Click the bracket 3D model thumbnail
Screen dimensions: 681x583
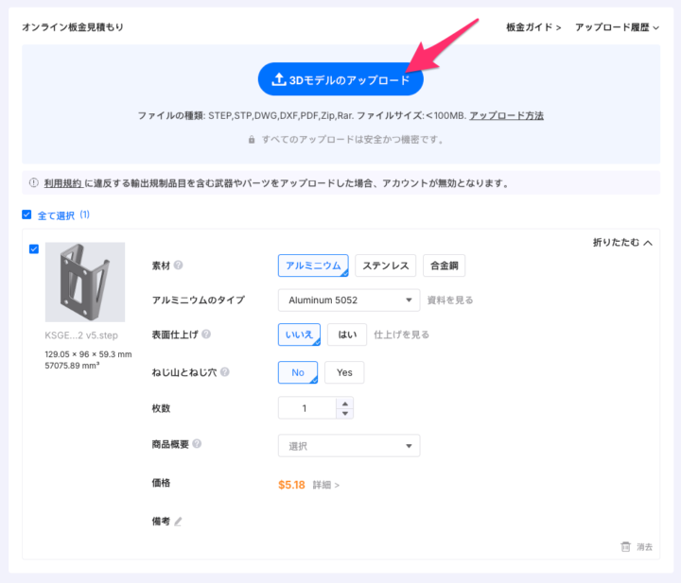click(85, 282)
